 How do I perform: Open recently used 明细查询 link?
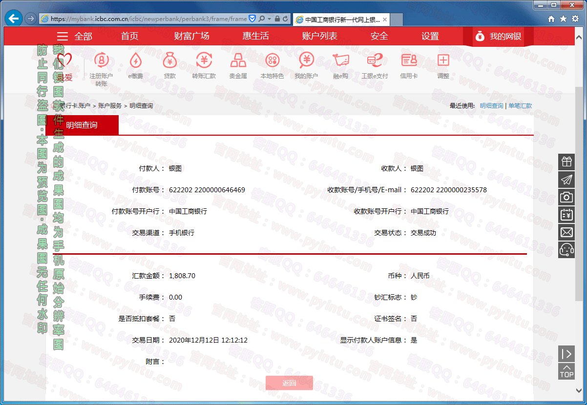pos(491,105)
